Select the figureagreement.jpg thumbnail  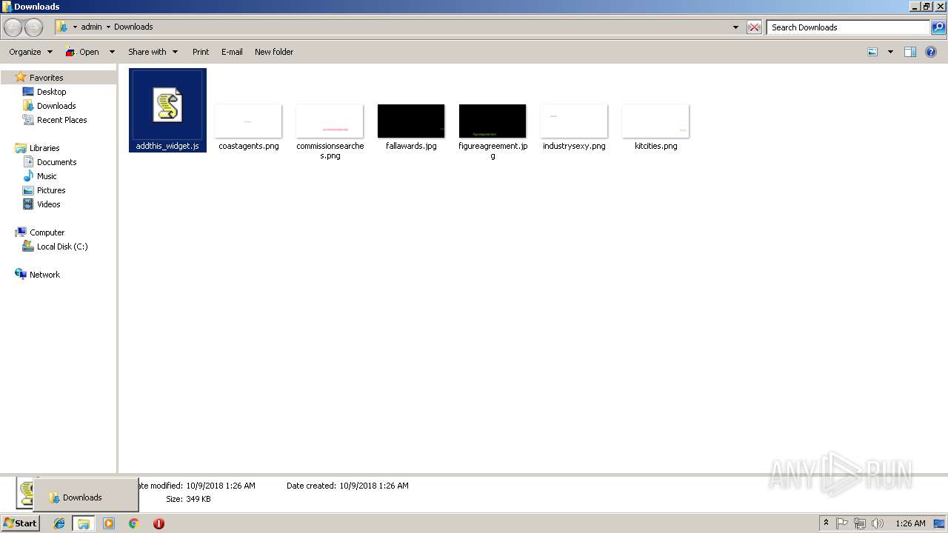[x=493, y=121]
